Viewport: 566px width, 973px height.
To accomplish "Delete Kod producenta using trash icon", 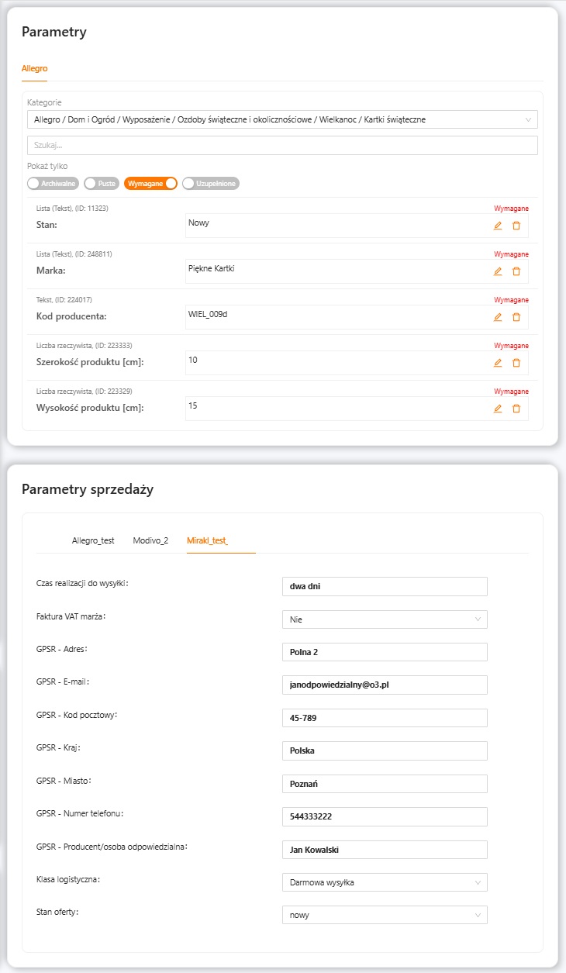I will coord(516,317).
